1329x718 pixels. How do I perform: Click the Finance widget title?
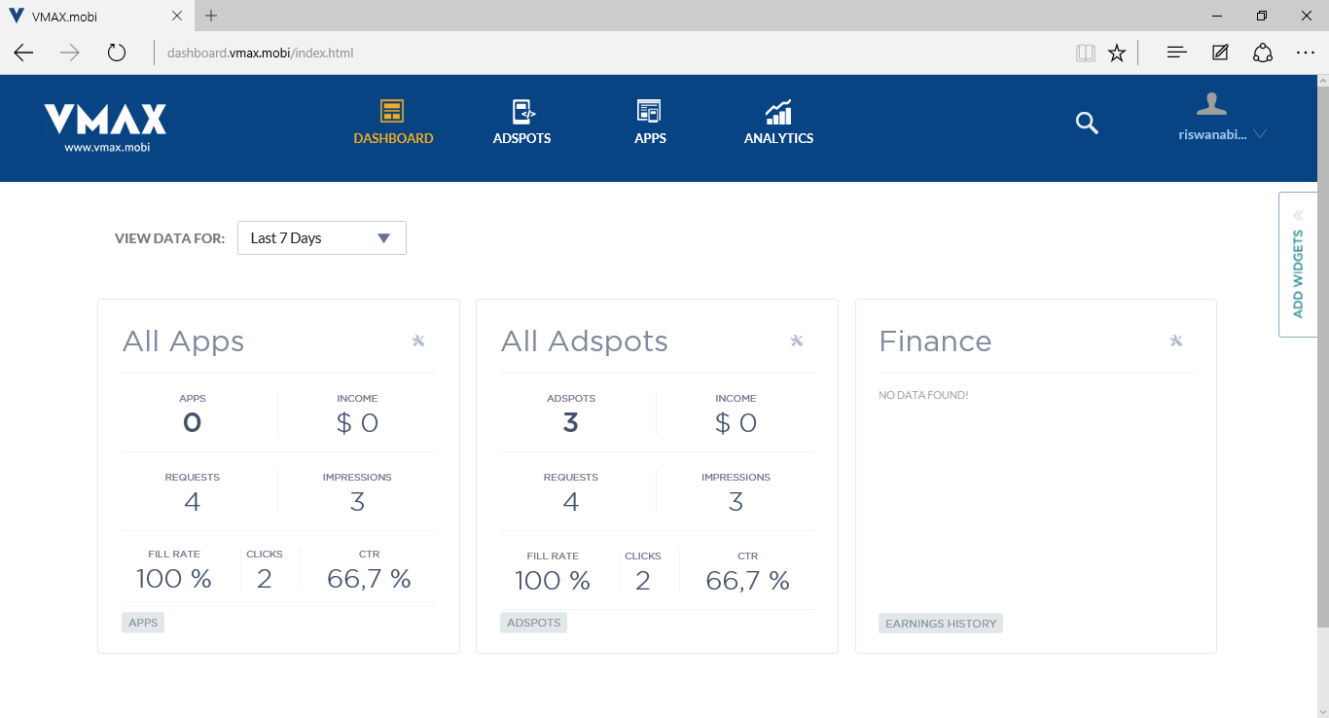[x=935, y=341]
